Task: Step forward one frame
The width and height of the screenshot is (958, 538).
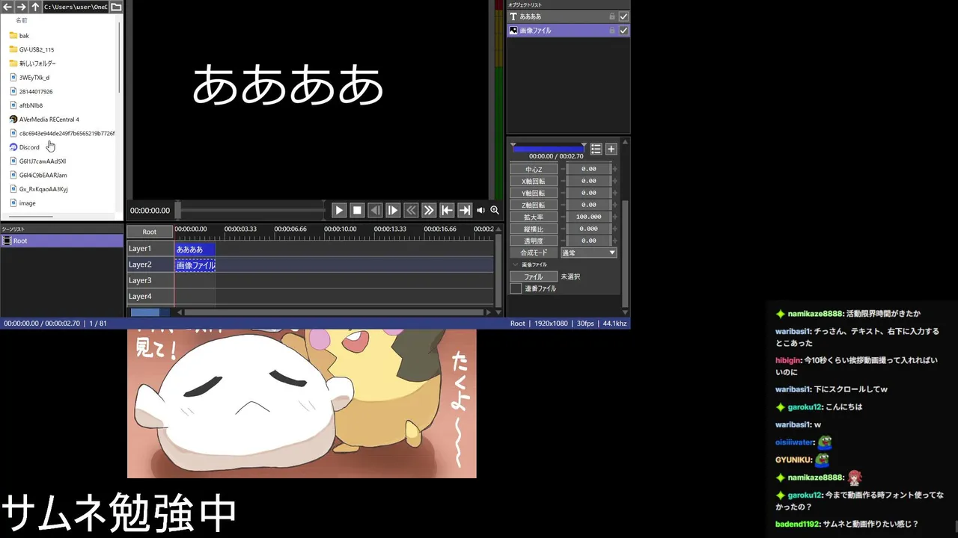Action: (x=393, y=211)
